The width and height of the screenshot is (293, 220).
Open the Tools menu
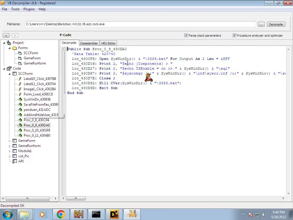(x=15, y=9)
